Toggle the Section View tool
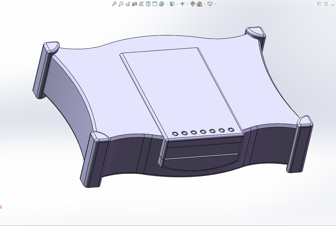This screenshot has width=336, height=226. [x=134, y=4]
